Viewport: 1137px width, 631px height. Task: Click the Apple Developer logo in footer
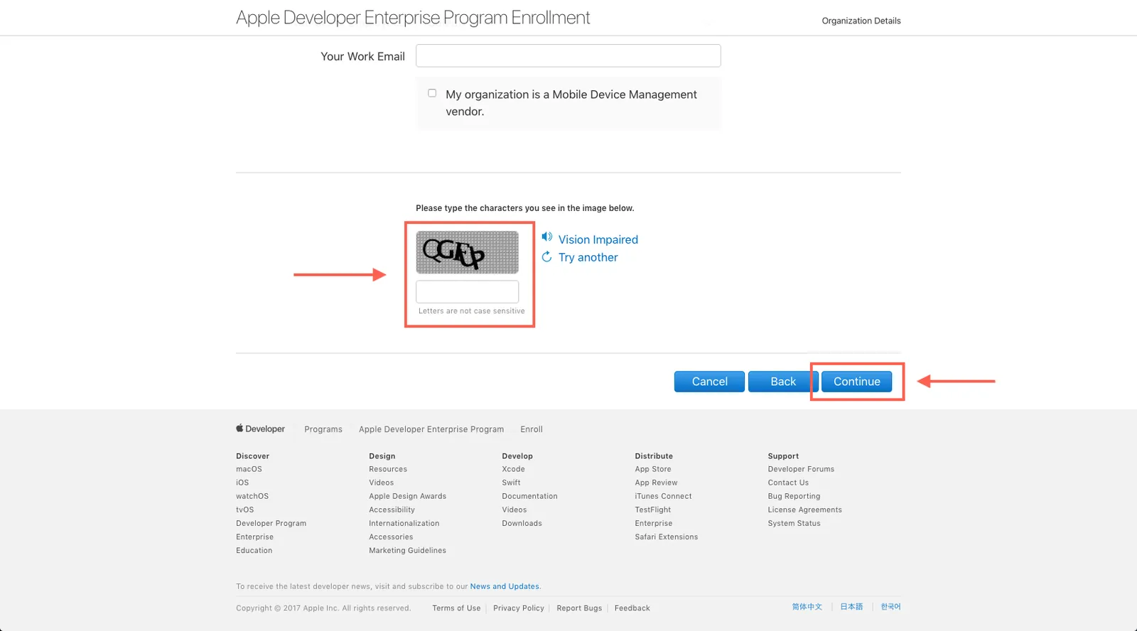[260, 428]
